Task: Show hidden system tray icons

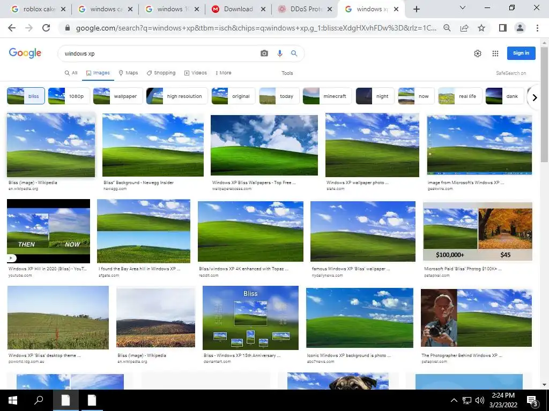Action: coord(454,400)
